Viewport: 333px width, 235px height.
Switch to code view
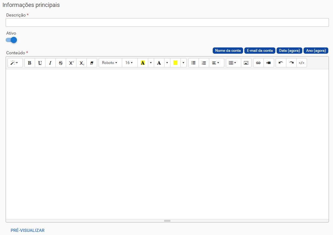[x=302, y=63]
